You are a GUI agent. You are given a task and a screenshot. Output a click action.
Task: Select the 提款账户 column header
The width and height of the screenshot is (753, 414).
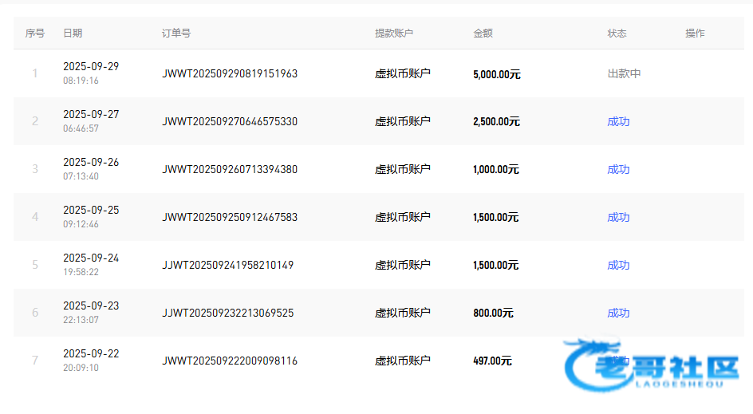(394, 33)
